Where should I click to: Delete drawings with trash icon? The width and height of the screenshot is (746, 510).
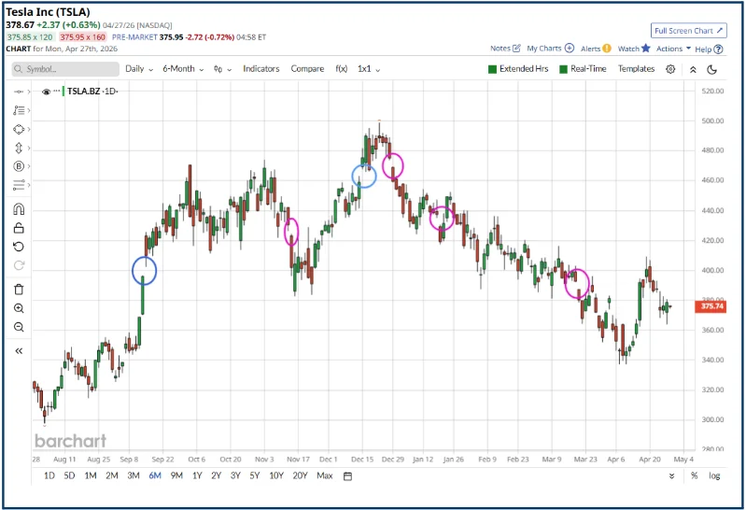[19, 289]
